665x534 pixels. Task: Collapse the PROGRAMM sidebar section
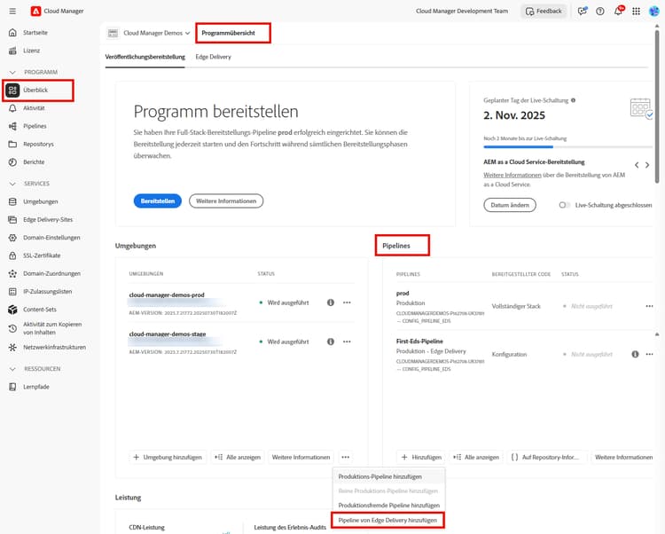click(x=12, y=72)
